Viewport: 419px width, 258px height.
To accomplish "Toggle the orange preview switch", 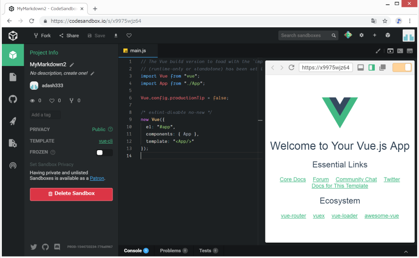I will tap(402, 68).
